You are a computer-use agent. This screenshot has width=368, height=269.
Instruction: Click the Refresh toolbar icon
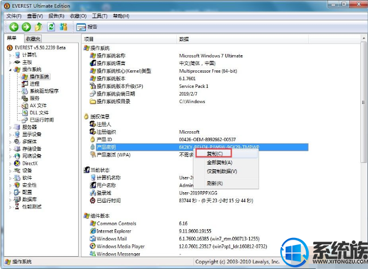click(51, 27)
